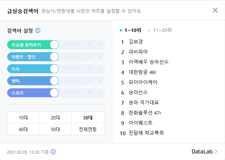This screenshot has height=160, width=225.
Task: Click info icon beside 검색어 설정
Action: tap(38, 30)
